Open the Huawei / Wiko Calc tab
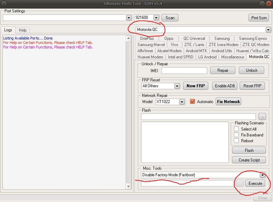Image resolution: width=273 pixels, height=202 pixels. coord(253,51)
